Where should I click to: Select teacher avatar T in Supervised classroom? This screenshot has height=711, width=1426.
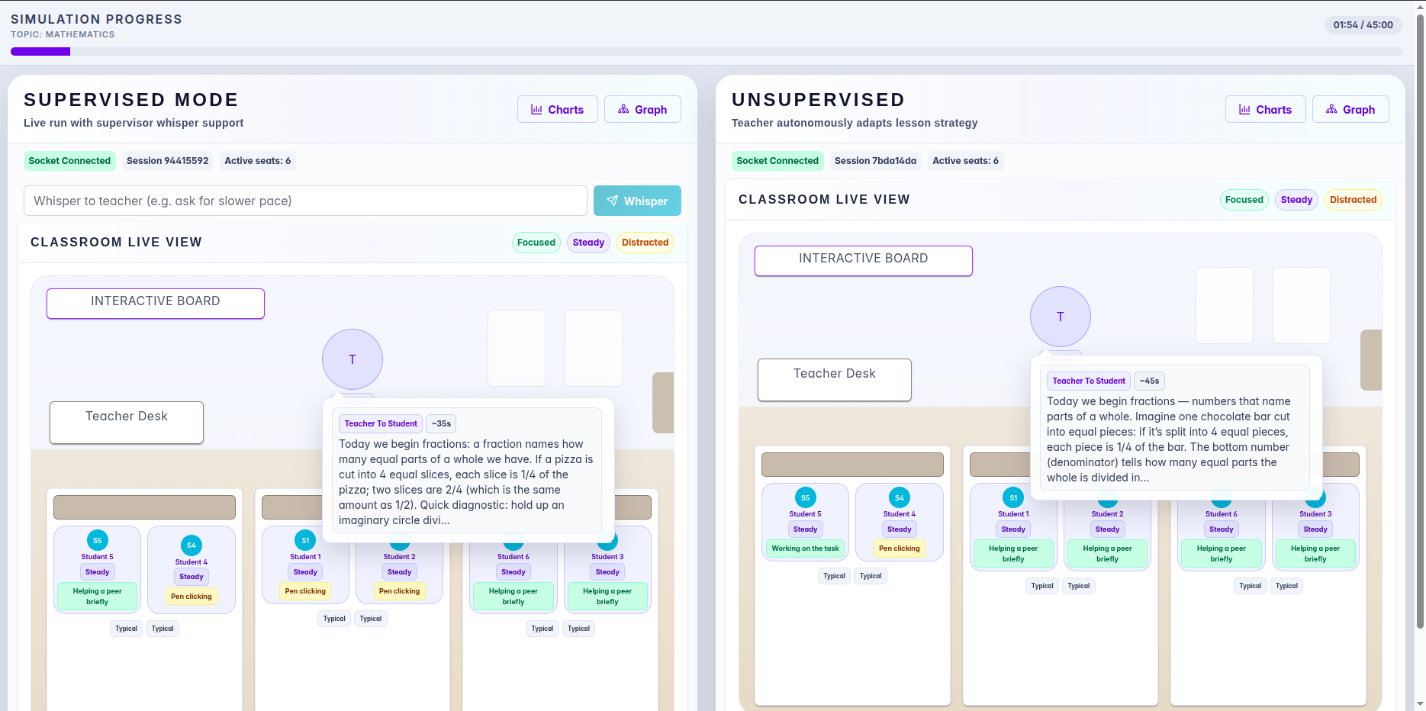coord(352,359)
